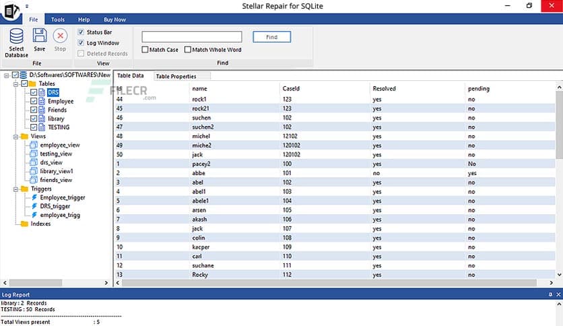The width and height of the screenshot is (563, 326).
Task: Click the TESTING table icon
Action: (42, 127)
